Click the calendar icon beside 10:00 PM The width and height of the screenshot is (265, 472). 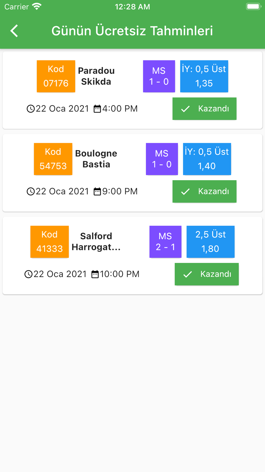coord(95,274)
